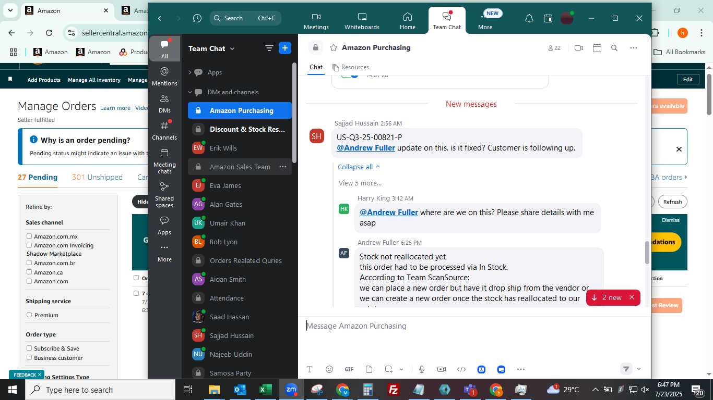Open DMs in the Zoom sidebar

pyautogui.click(x=164, y=103)
